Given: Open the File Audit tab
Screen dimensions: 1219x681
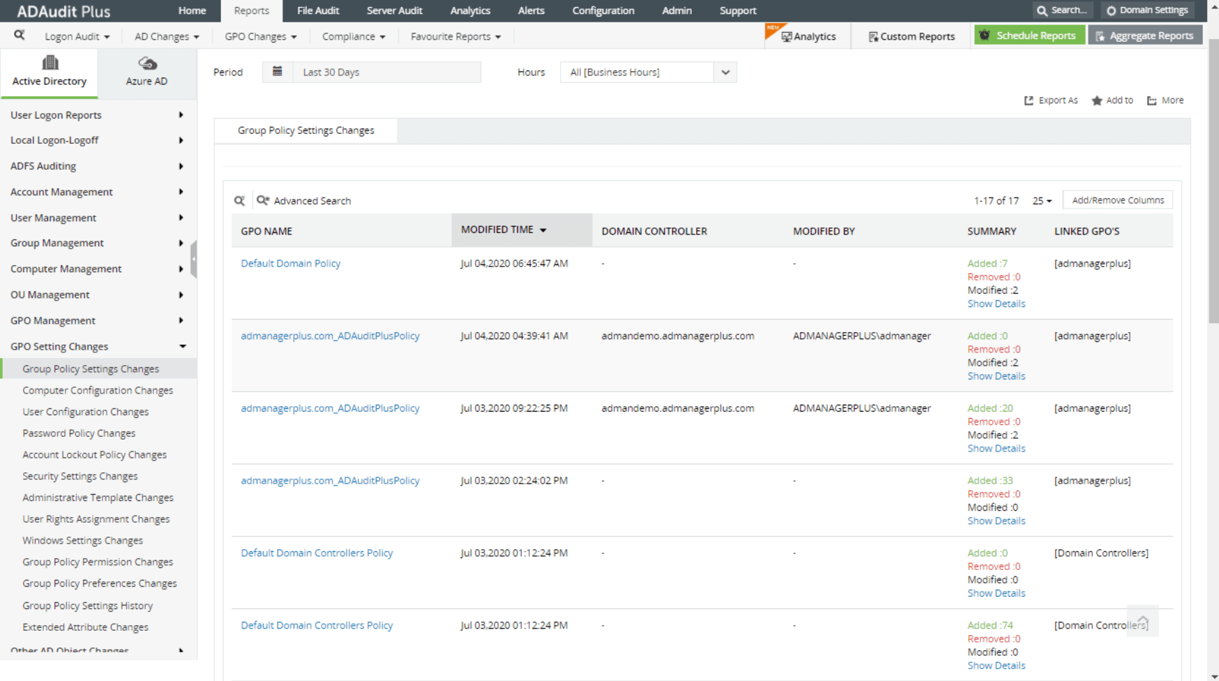Looking at the screenshot, I should pyautogui.click(x=318, y=10).
